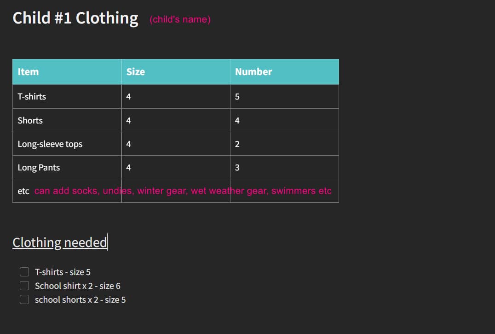Select the Long Pants number cell showing 3
The width and height of the screenshot is (495, 334).
[284, 168]
